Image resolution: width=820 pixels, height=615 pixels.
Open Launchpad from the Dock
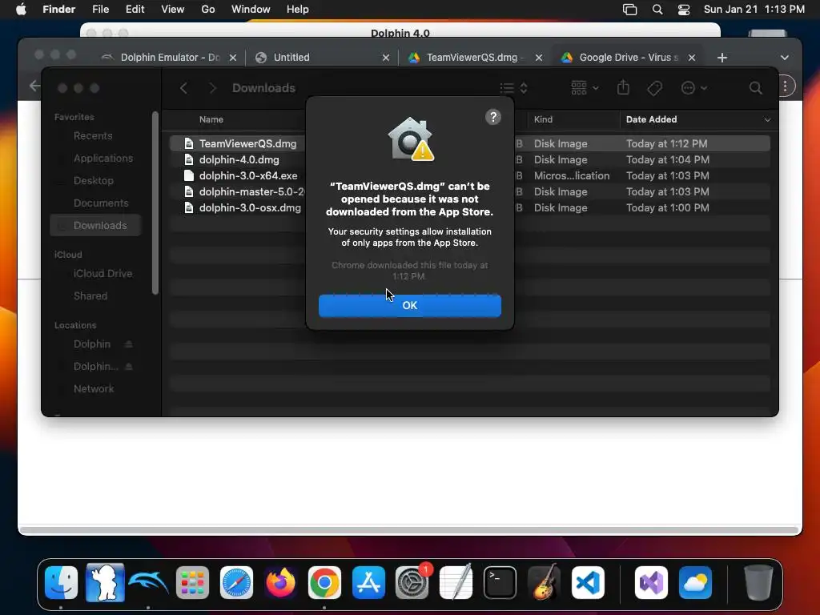click(x=192, y=582)
